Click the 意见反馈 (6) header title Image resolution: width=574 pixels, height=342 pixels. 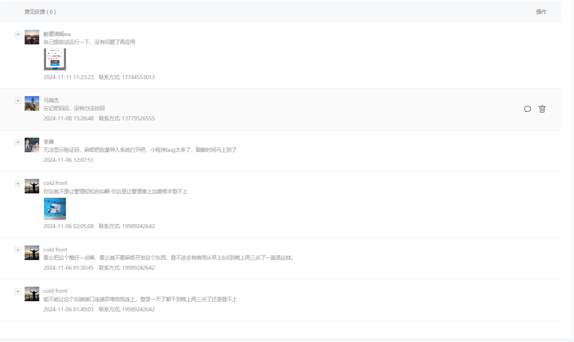pyautogui.click(x=40, y=12)
